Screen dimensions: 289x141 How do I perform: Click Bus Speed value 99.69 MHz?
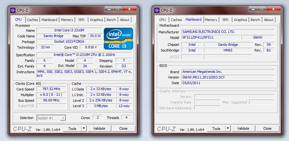click(x=51, y=100)
